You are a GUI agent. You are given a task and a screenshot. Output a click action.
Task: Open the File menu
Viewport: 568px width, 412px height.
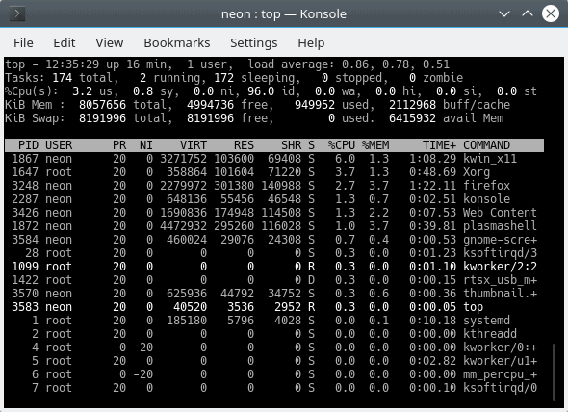[x=23, y=43]
